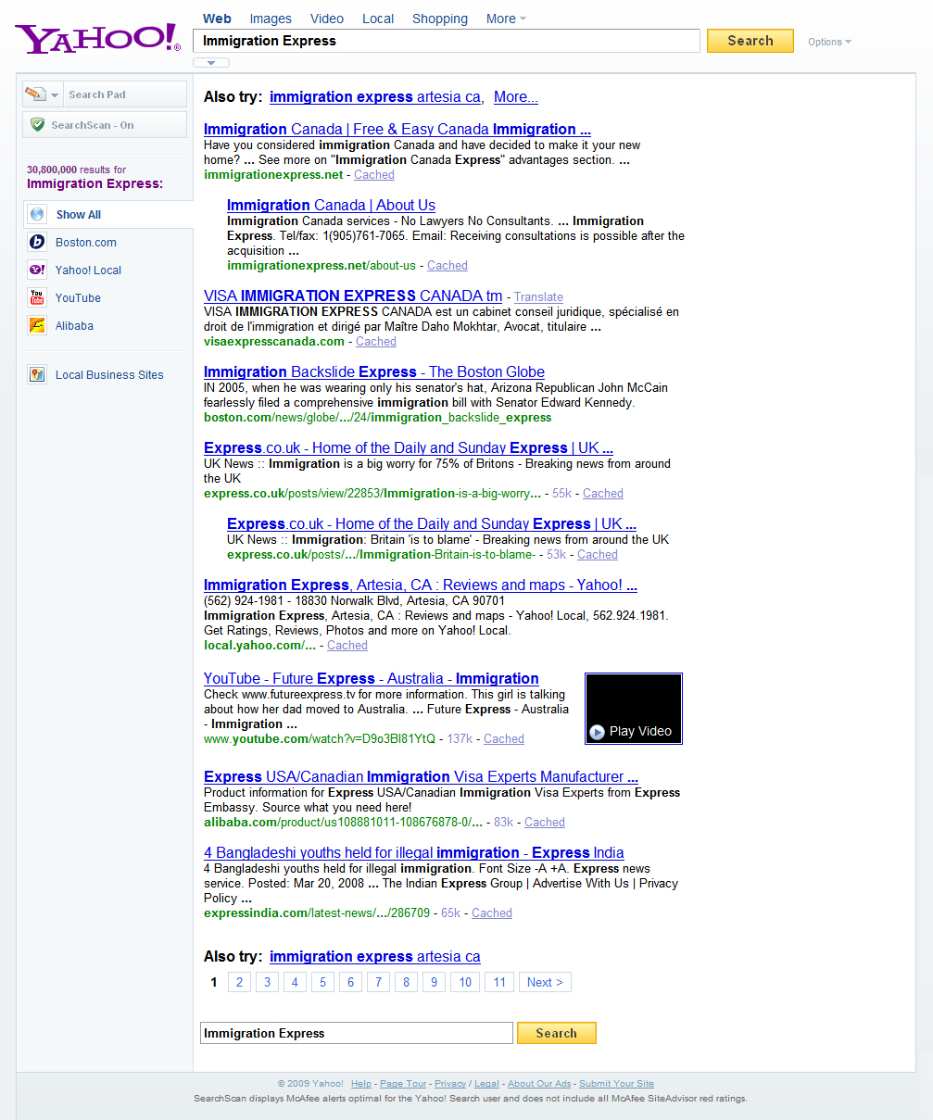Play the Future Express video thumbnail
This screenshot has width=933, height=1120.
634,709
